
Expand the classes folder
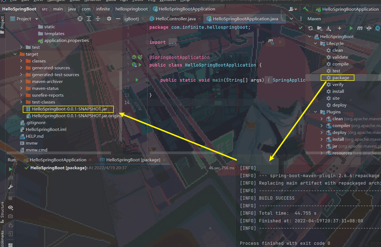21,61
